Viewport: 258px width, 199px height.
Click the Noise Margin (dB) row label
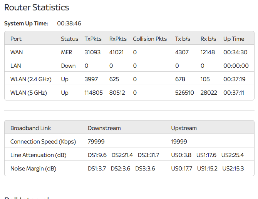point(34,169)
